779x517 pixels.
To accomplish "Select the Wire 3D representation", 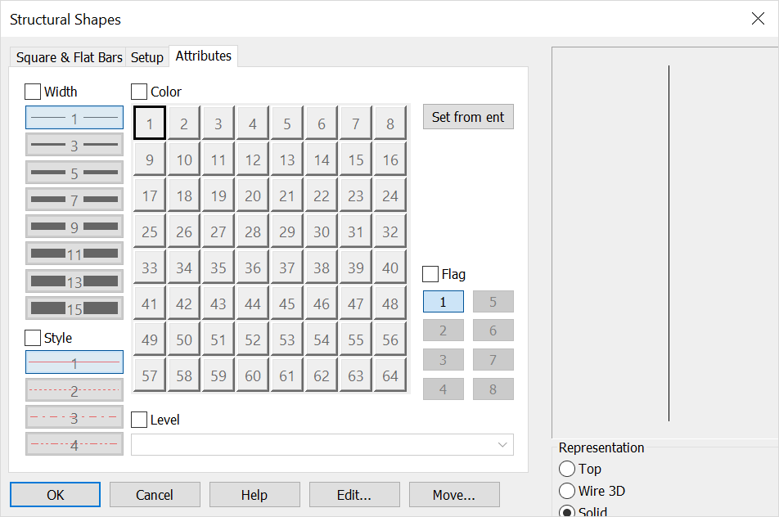I will (568, 490).
